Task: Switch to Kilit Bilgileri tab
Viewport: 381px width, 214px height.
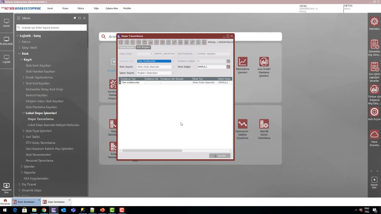Action: point(143,47)
